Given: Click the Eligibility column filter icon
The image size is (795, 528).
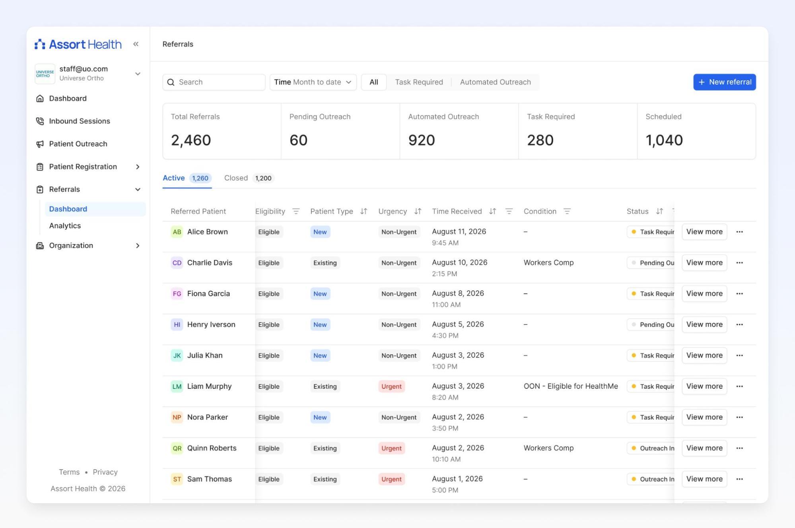Looking at the screenshot, I should pos(296,212).
